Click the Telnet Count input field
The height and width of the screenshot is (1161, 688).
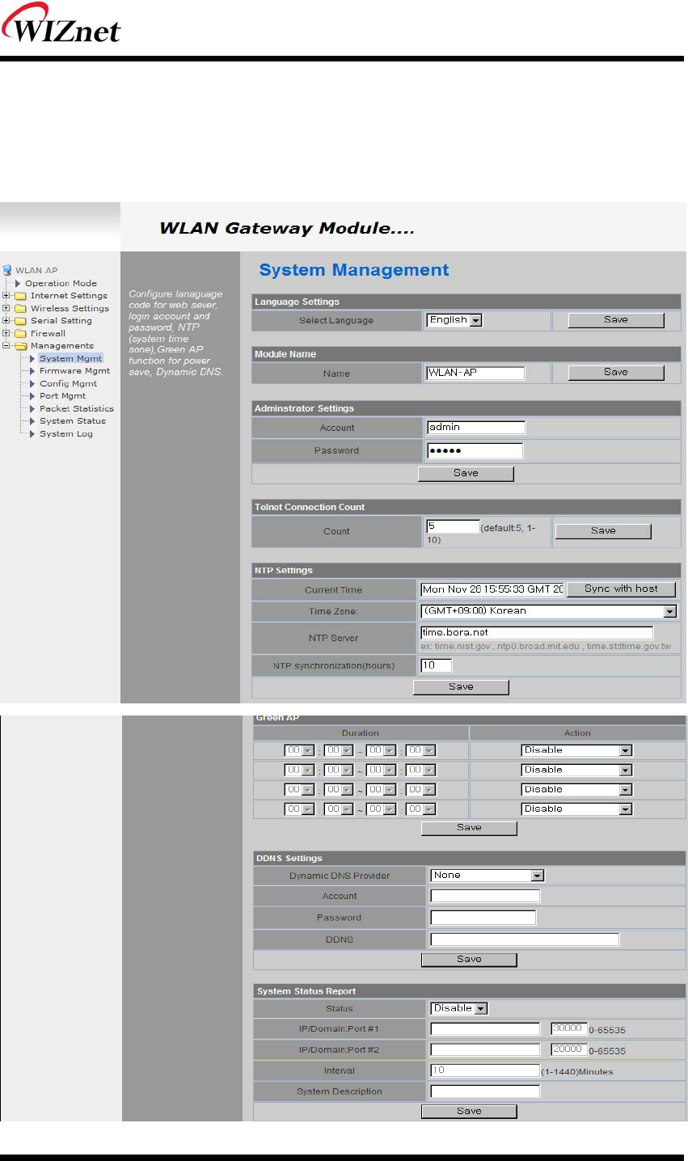[453, 526]
